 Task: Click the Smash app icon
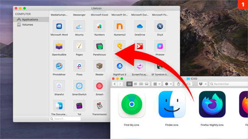pos(100,86)
